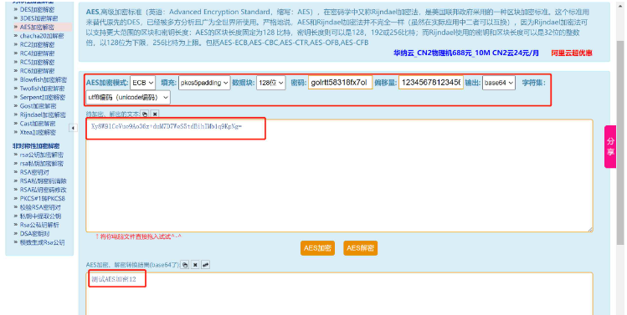The image size is (627, 315).
Task: Open rsa公钥加密解密 in sidebar
Action: coord(42,155)
